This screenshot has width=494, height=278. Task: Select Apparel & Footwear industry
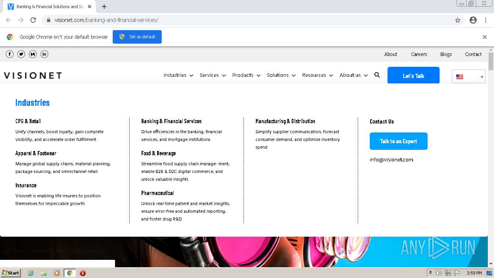point(36,153)
